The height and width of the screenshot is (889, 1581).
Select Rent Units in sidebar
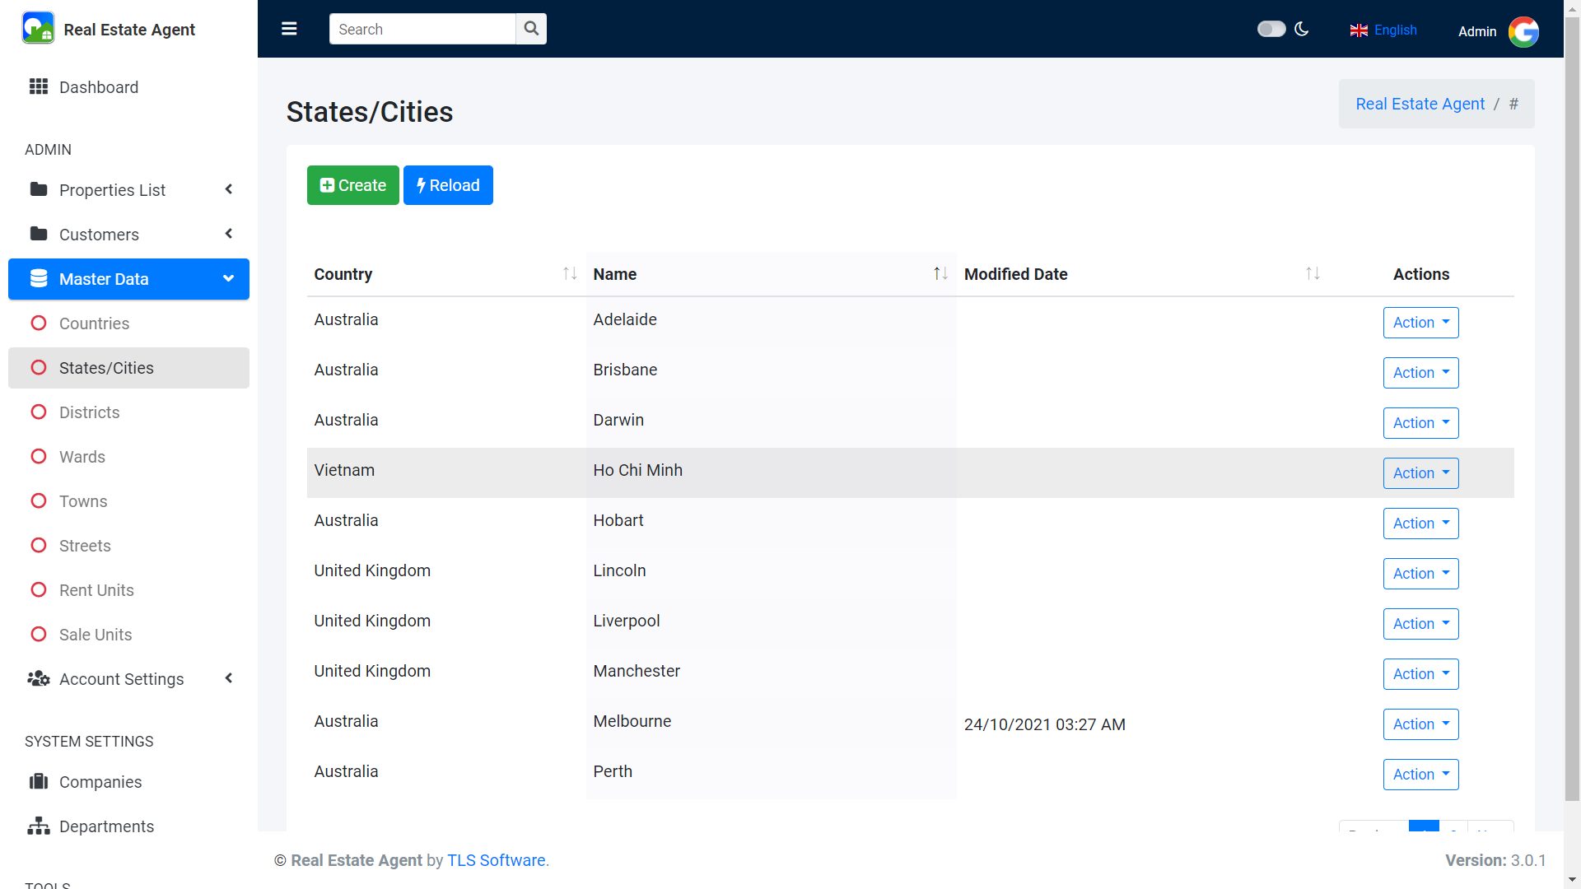[96, 590]
